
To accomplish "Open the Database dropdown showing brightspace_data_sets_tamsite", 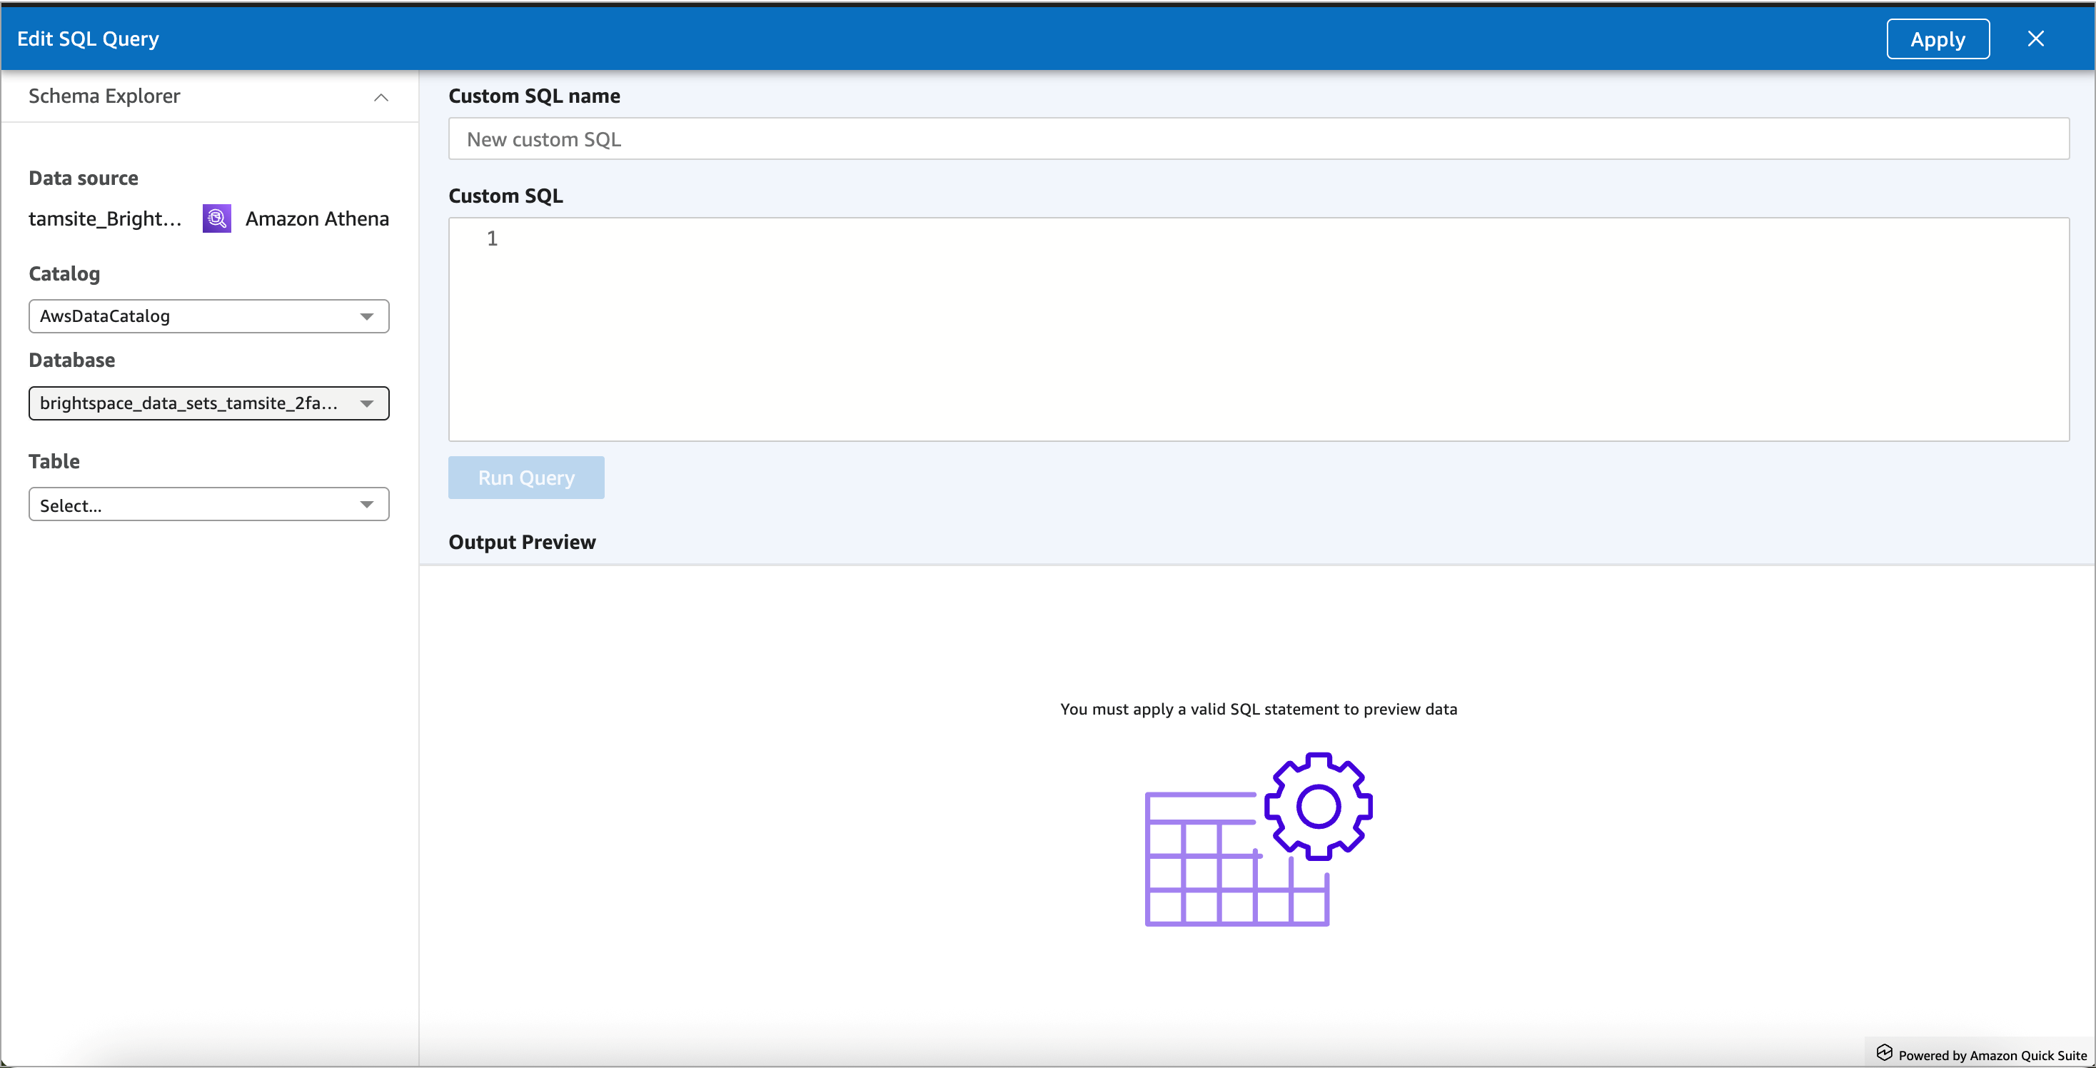I will click(x=208, y=403).
